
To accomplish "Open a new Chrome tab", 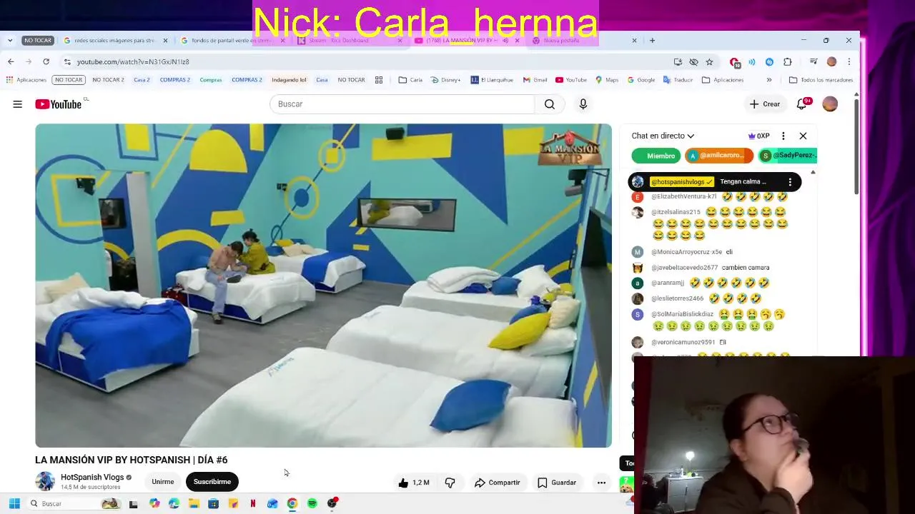I will 652,40.
